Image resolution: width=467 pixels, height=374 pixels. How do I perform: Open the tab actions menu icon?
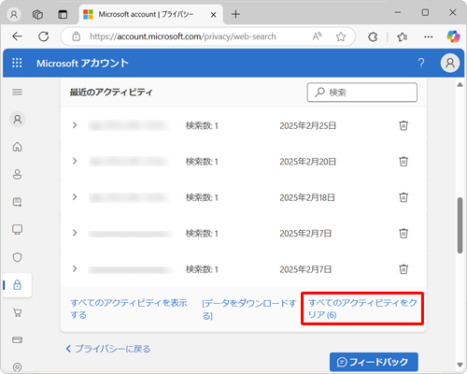[63, 14]
